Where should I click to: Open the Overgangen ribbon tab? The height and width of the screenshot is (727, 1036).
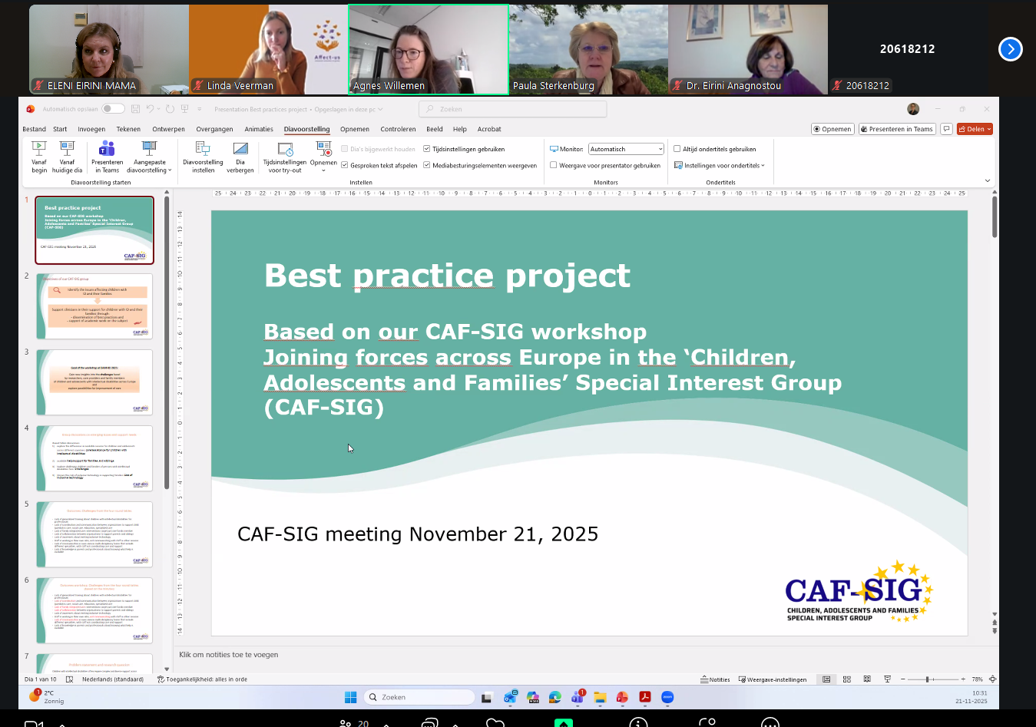point(214,129)
